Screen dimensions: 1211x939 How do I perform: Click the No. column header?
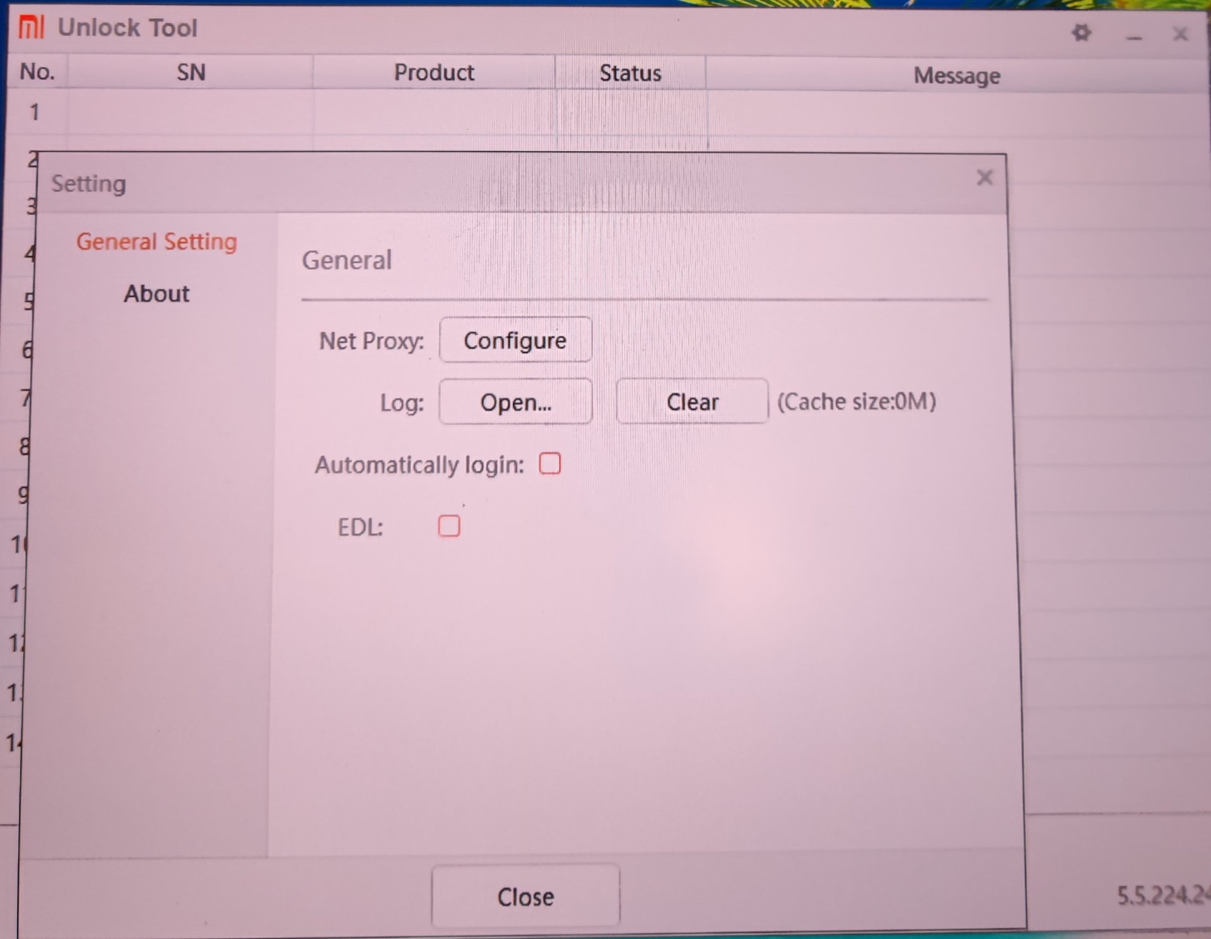coord(37,71)
